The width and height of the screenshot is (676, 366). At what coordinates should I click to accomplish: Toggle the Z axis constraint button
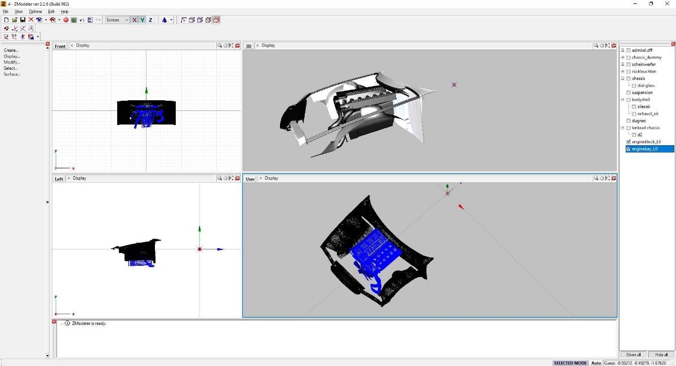tap(150, 20)
